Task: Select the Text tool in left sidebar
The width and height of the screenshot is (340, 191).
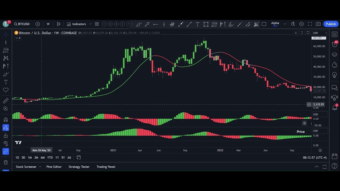Action: (x=6, y=82)
